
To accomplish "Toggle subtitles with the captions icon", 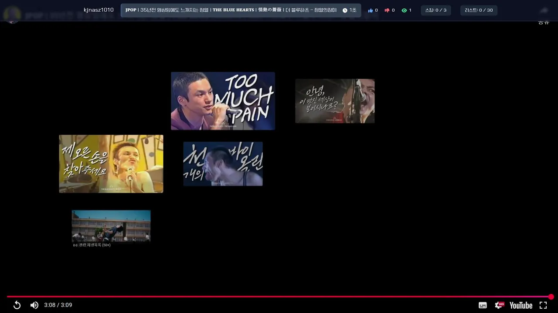I will click(483, 305).
